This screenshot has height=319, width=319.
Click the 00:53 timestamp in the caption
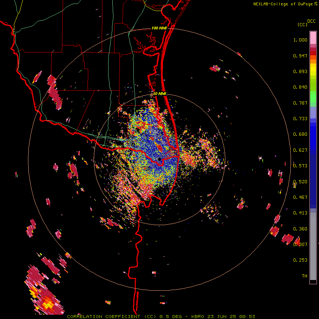(247, 317)
